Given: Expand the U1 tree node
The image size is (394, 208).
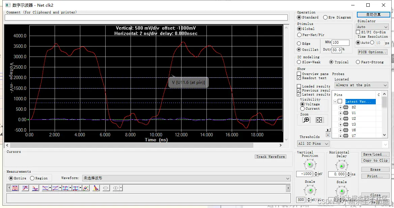Looking at the screenshot, I should pyautogui.click(x=340, y=113).
